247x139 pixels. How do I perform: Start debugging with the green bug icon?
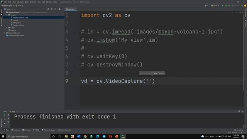click(x=226, y=5)
